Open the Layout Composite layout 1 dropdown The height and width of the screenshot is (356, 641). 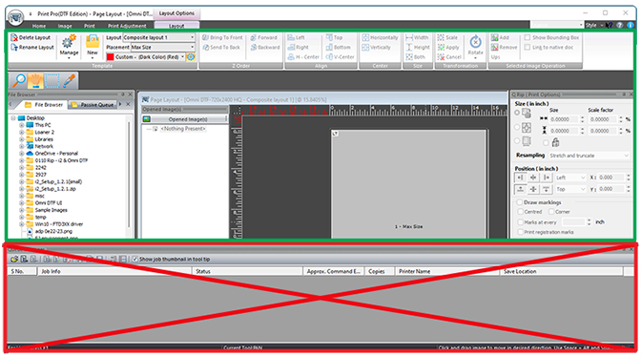[159, 37]
